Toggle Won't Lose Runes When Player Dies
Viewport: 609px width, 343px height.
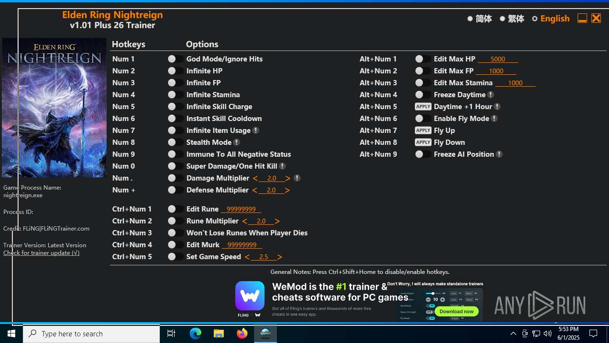(x=176, y=233)
